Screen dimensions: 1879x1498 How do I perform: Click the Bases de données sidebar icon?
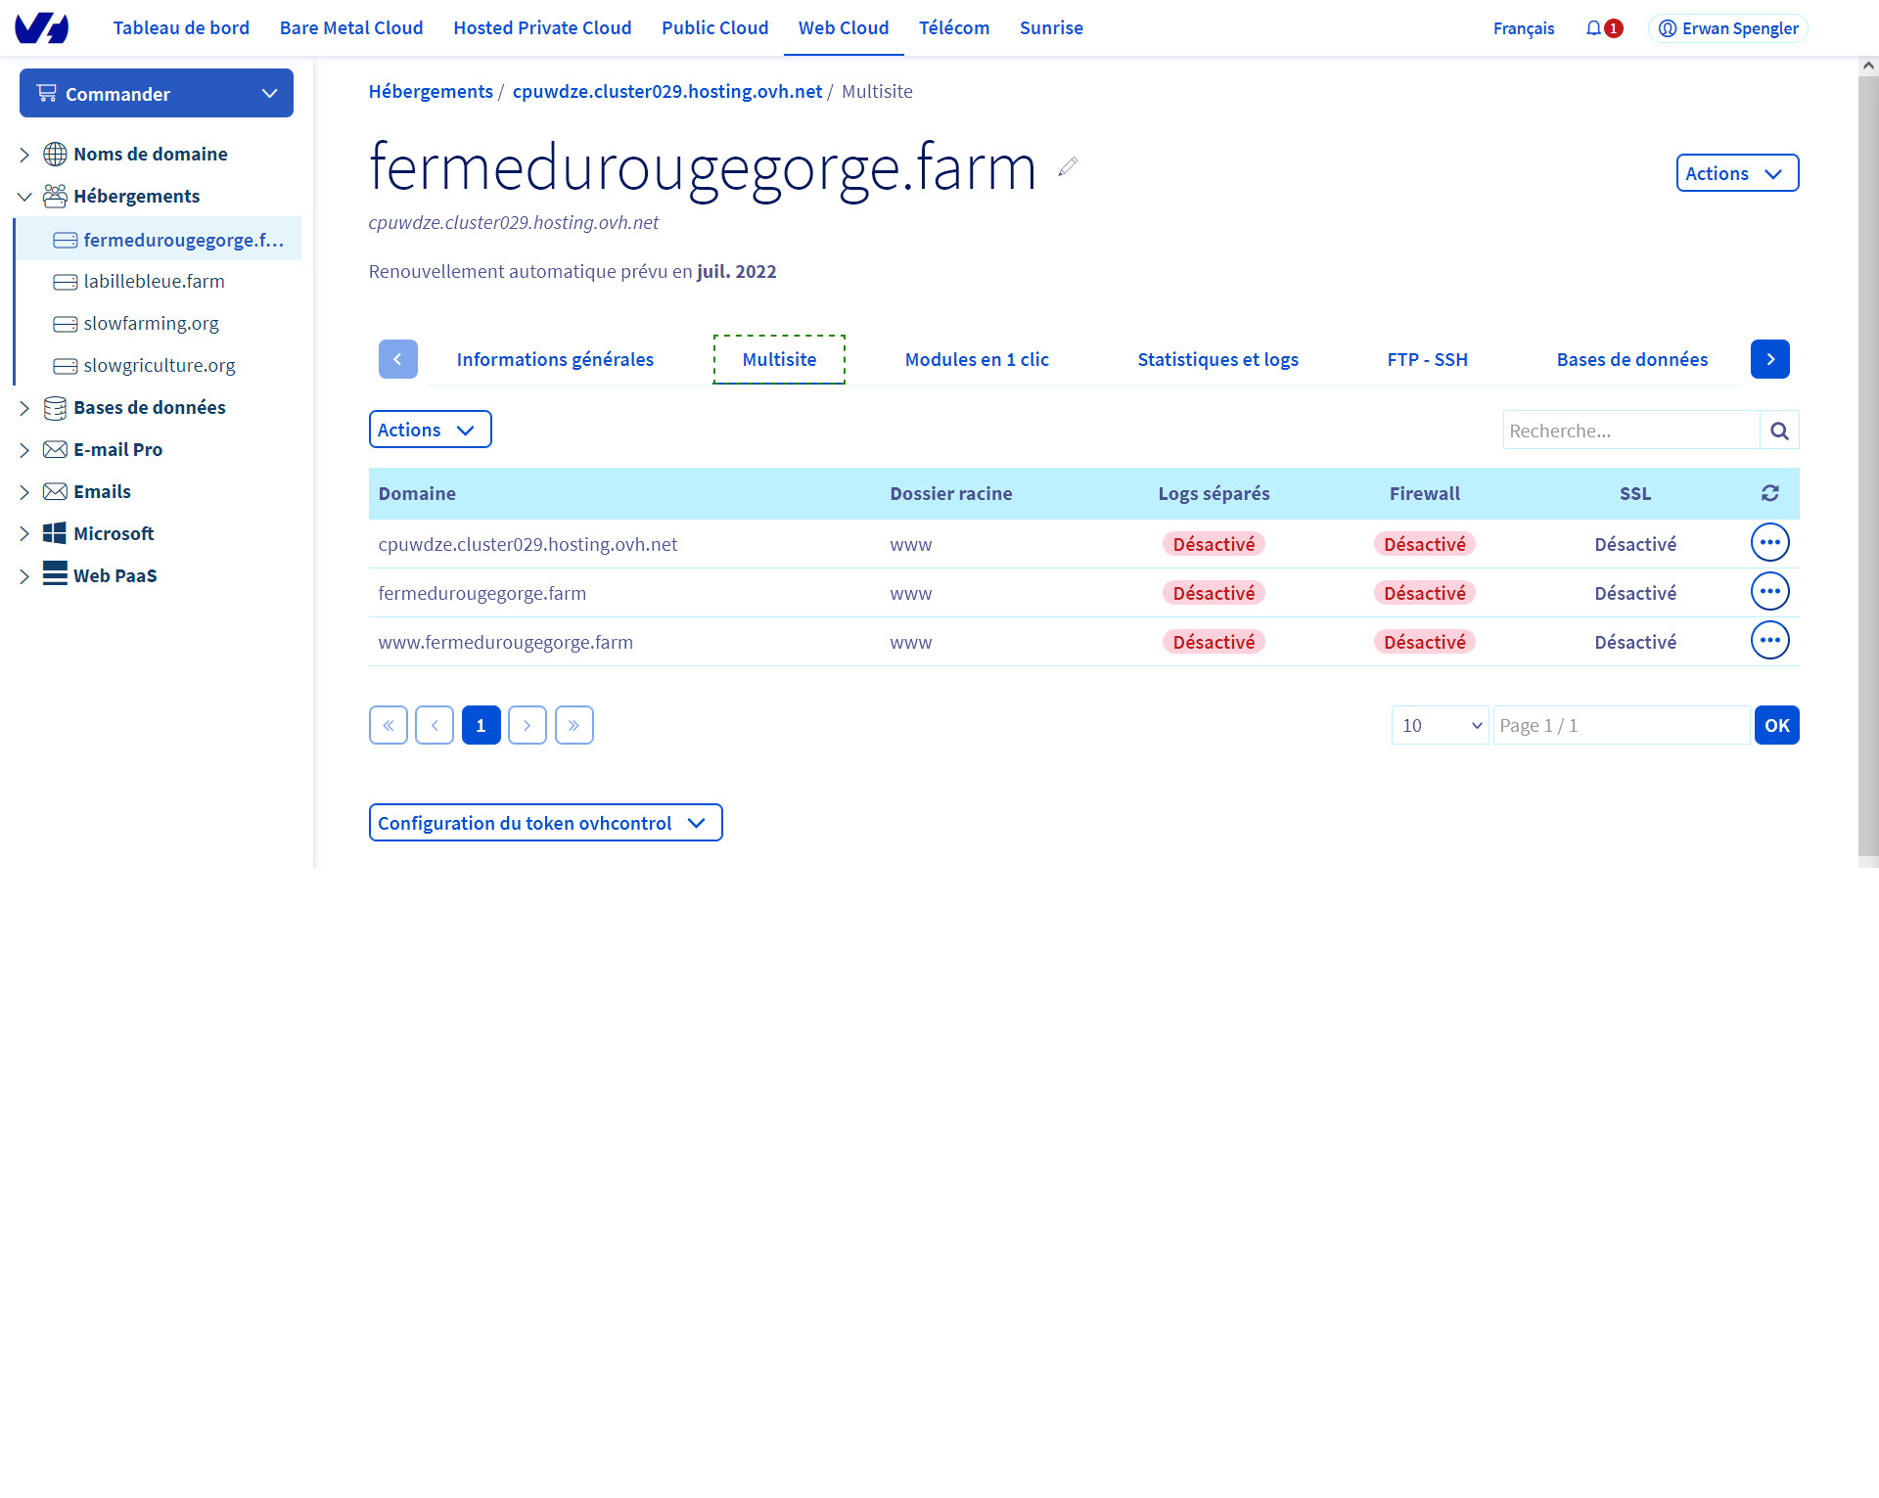click(x=55, y=407)
